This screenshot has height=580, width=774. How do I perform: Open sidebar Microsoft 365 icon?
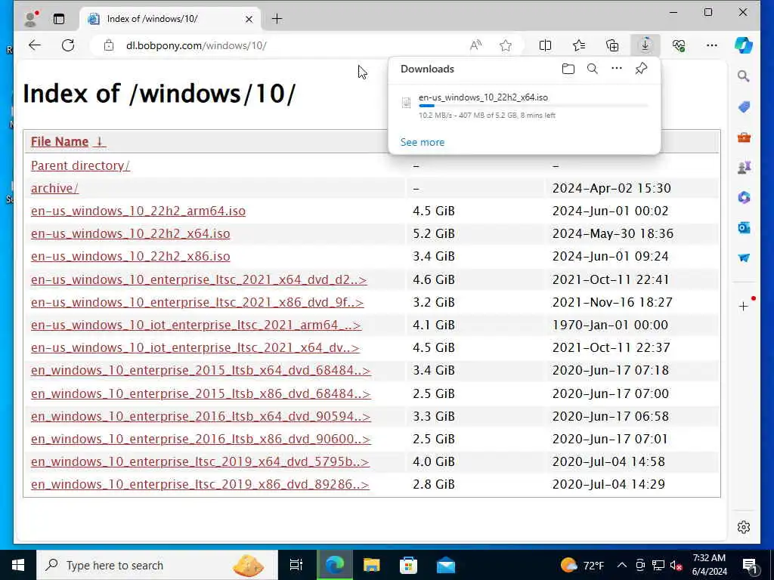(744, 197)
